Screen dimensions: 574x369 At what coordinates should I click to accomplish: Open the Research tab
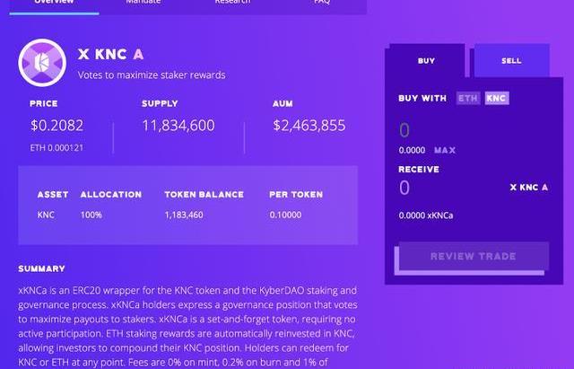click(232, 4)
